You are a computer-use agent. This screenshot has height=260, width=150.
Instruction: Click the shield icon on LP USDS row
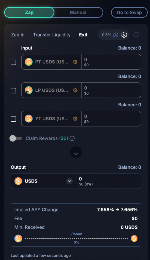(75, 90)
